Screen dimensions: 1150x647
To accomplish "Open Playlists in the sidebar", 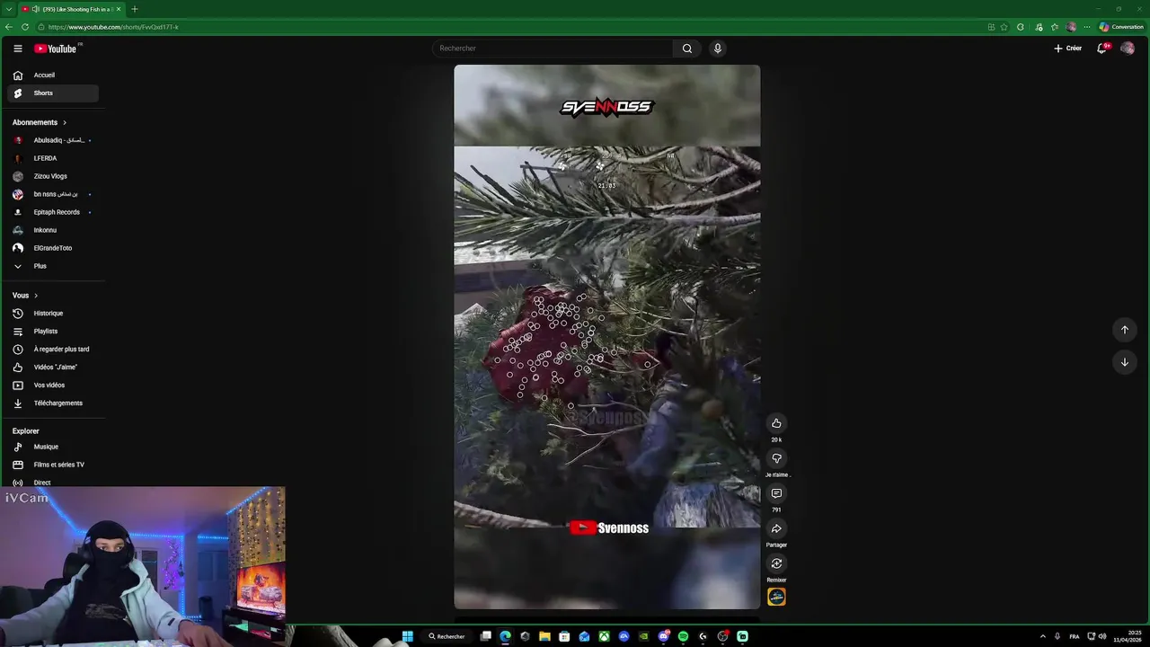I will coord(53,332).
